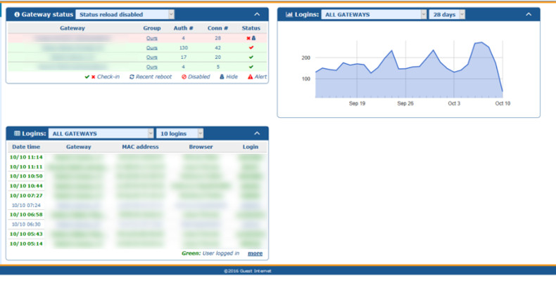Image resolution: width=556 pixels, height=285 pixels.
Task: Click the Sep 26 label on chart axis
Action: tap(405, 104)
